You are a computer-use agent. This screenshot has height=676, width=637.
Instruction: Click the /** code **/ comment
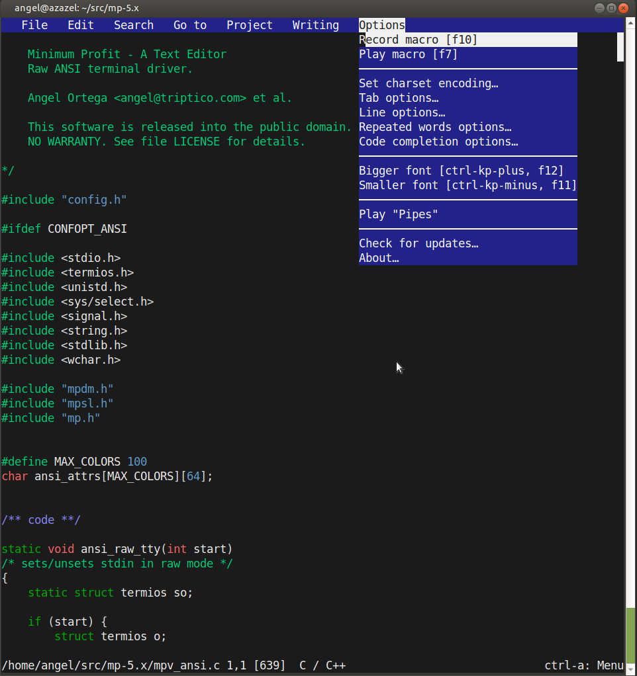[x=41, y=520]
